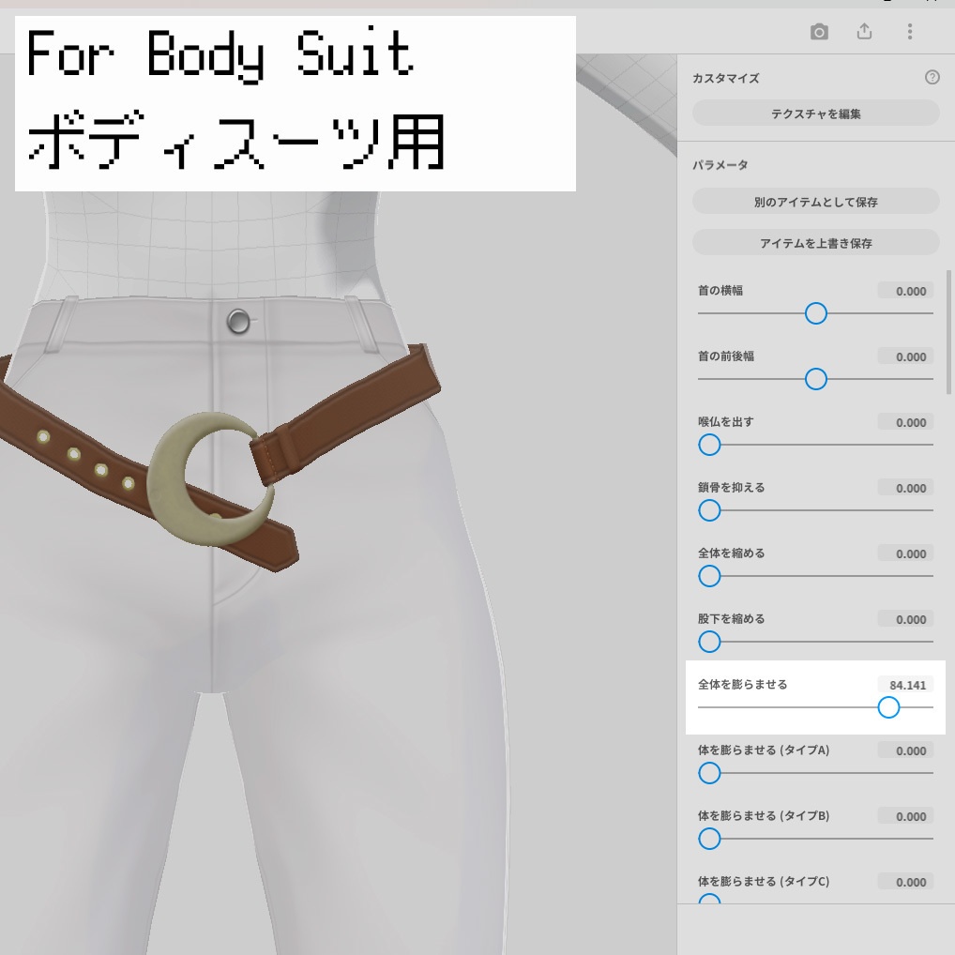This screenshot has height=955, width=955.
Task: Adjust the 首の横幅 slider handle
Action: pyautogui.click(x=815, y=313)
